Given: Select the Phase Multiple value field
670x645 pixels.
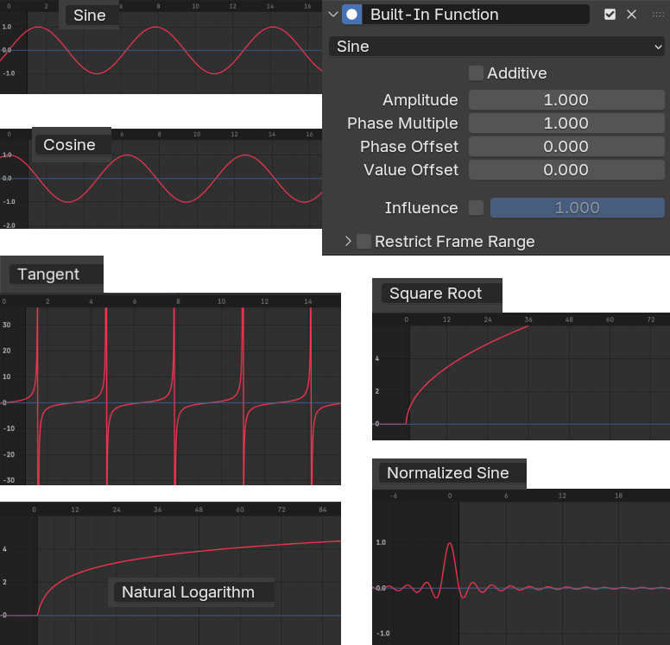Looking at the screenshot, I should [566, 123].
